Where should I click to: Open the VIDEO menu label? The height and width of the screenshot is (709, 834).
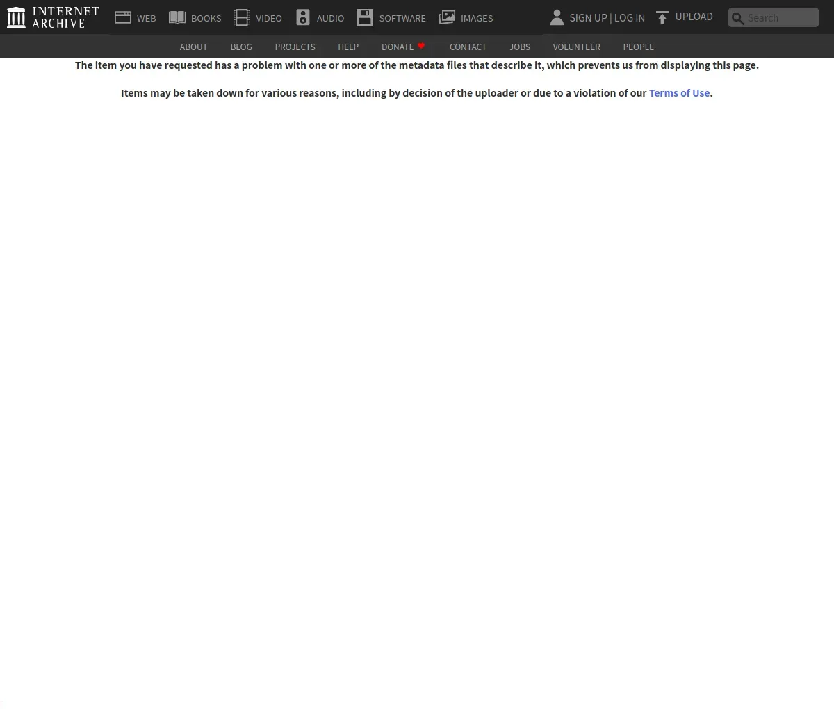click(269, 18)
